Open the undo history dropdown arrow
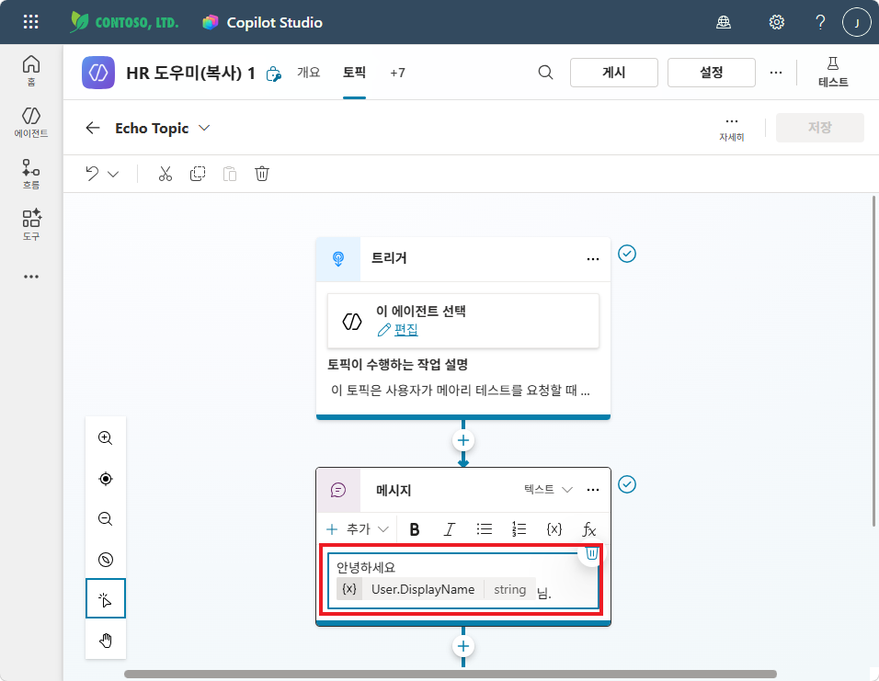Viewport: 879px width, 681px height. tap(113, 175)
